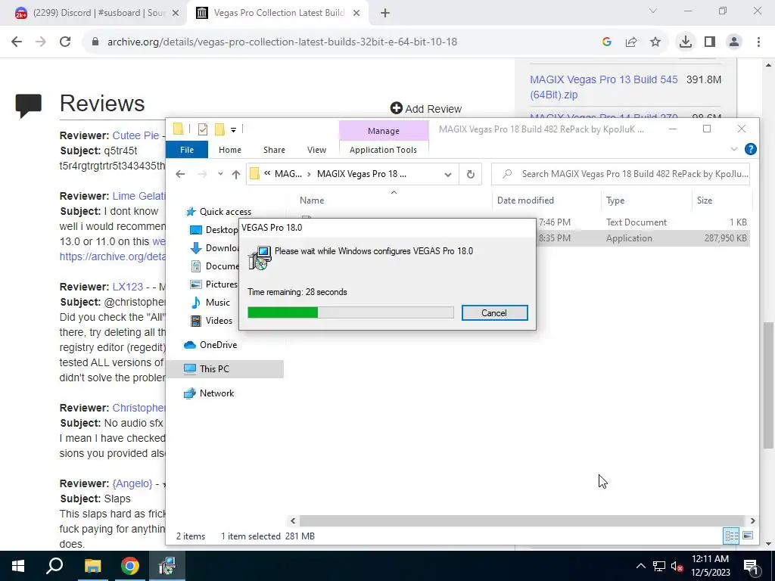Select the Application file row
Screen dimensions: 775x581
(x=643, y=238)
